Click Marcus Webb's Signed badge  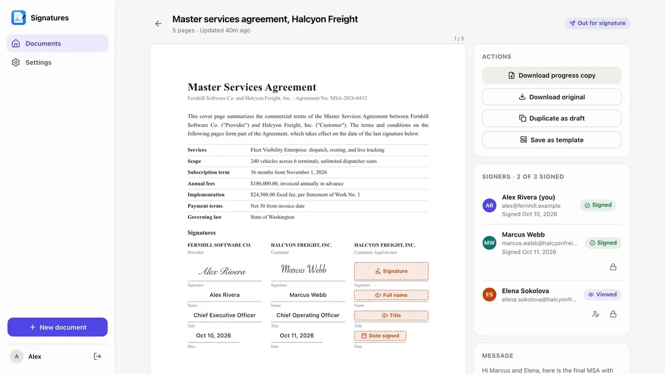tap(603, 243)
